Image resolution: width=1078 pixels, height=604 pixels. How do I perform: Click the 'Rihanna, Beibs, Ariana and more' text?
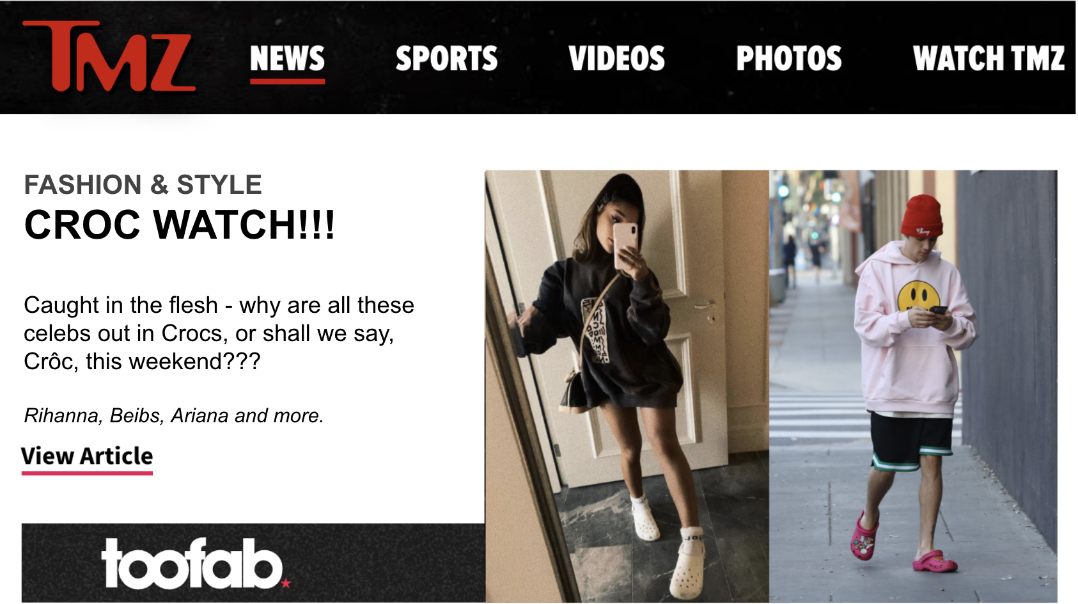click(173, 416)
